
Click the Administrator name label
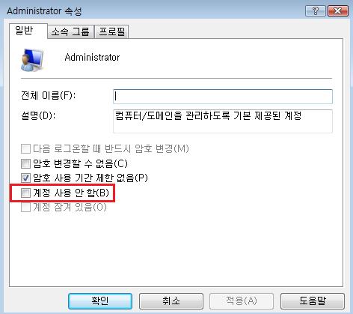click(92, 58)
